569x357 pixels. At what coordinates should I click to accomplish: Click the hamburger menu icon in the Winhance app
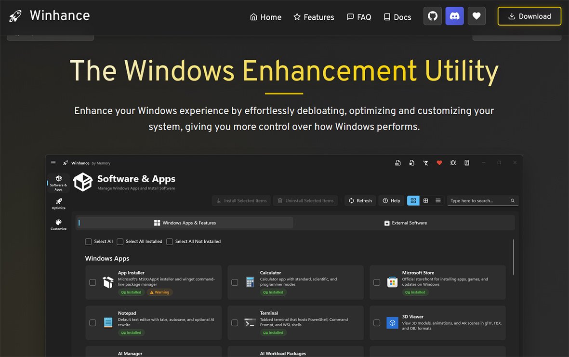[53, 162]
